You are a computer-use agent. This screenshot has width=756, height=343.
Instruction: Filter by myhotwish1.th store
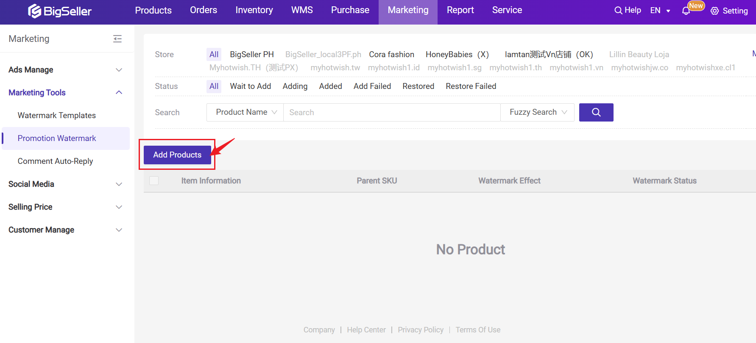[x=516, y=68]
